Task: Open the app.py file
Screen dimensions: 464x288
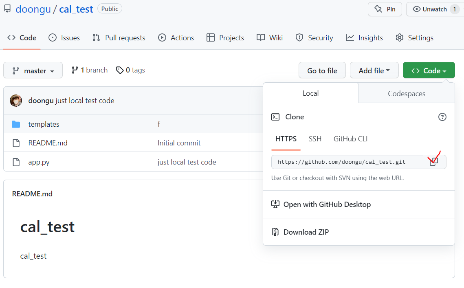Action: pyautogui.click(x=39, y=162)
